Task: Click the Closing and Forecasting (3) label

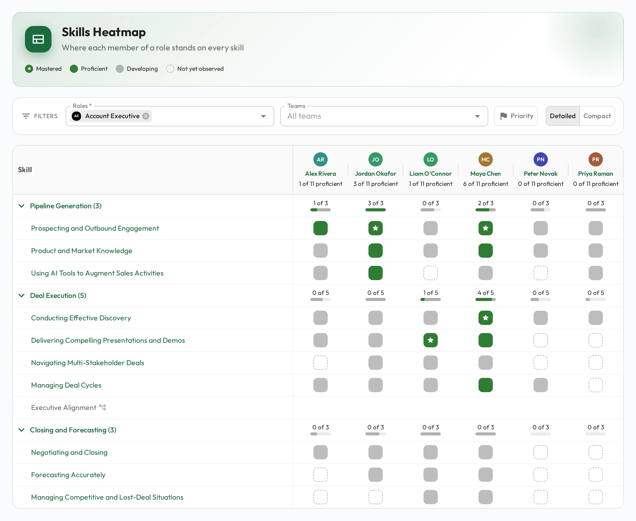Action: [73, 430]
